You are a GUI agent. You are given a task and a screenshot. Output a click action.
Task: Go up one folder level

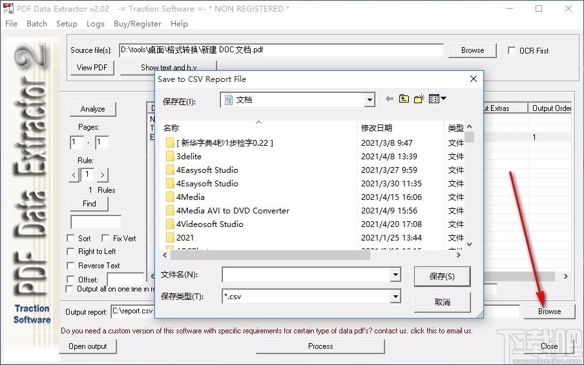click(404, 99)
